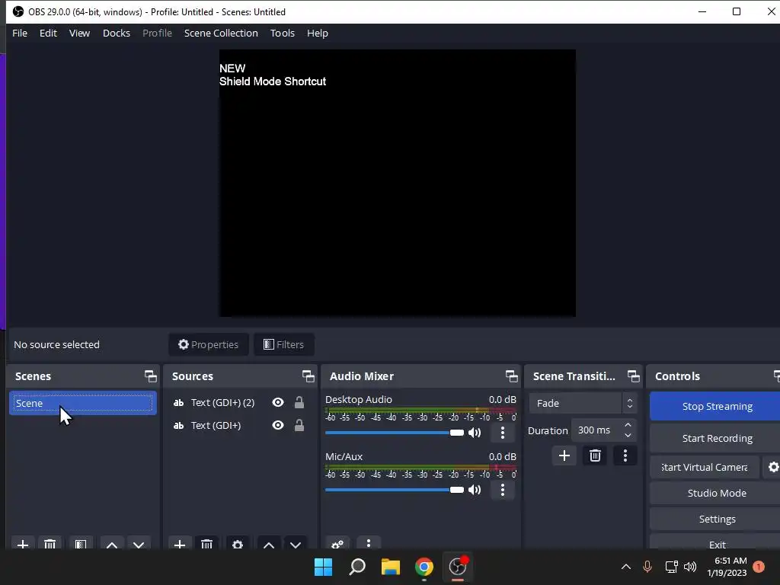780x585 pixels.
Task: Open taskbar clock and date
Action: pyautogui.click(x=727, y=567)
